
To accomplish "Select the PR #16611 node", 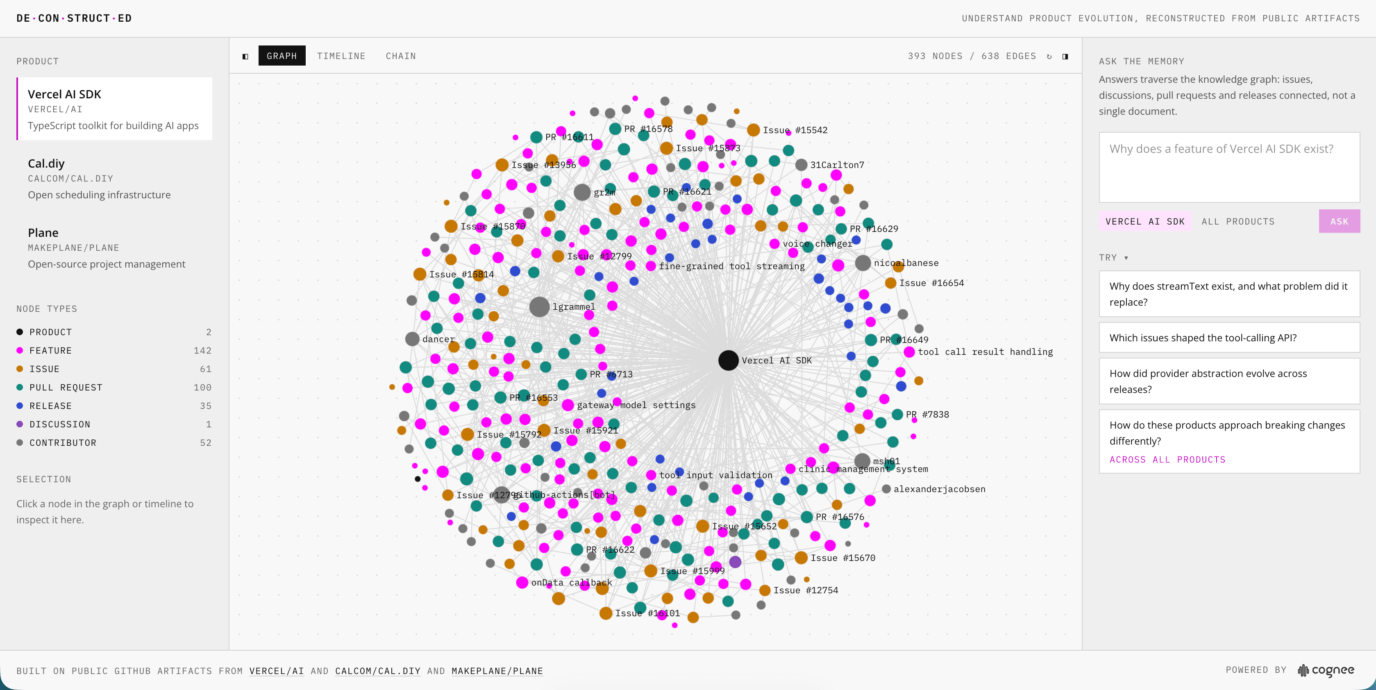I will [536, 137].
